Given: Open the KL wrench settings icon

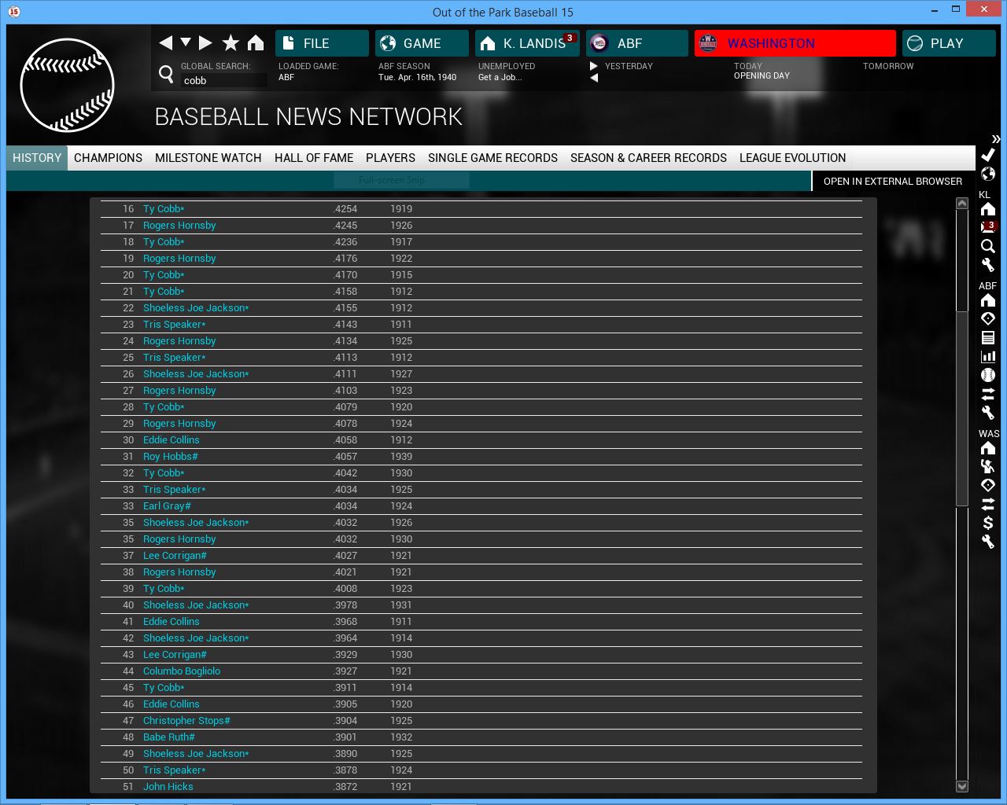Looking at the screenshot, I should (x=988, y=265).
